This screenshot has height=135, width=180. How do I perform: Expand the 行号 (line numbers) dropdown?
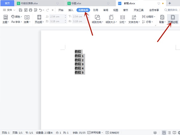[148, 22]
